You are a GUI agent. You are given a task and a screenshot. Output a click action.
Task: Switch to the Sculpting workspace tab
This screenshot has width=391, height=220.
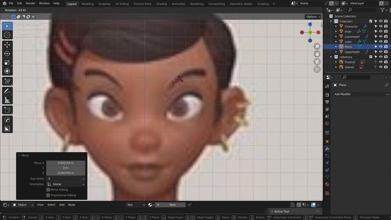click(x=104, y=4)
